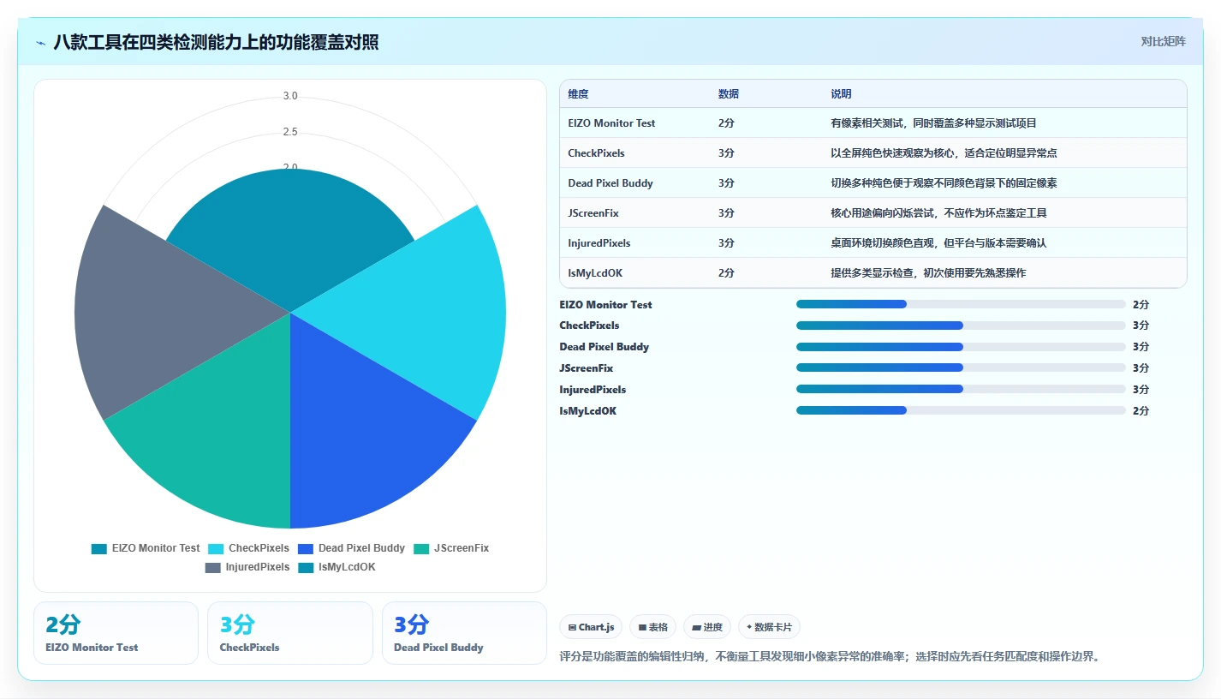The width and height of the screenshot is (1221, 699).
Task: Click the 表格 tag chip
Action: pos(653,627)
